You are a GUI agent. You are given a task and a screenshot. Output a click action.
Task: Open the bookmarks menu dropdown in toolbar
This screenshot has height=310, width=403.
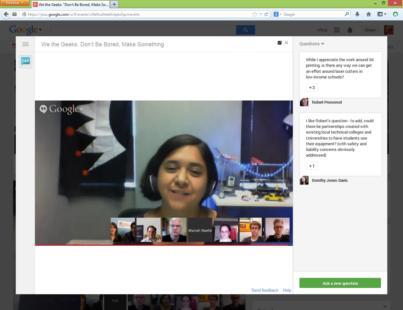click(382, 14)
